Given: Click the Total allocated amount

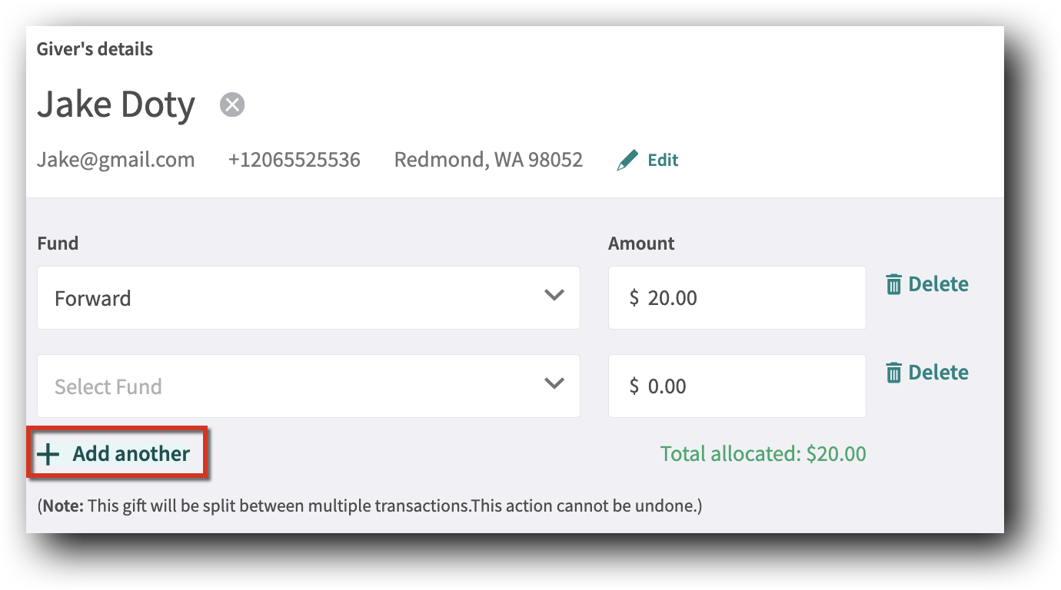Looking at the screenshot, I should 763,454.
